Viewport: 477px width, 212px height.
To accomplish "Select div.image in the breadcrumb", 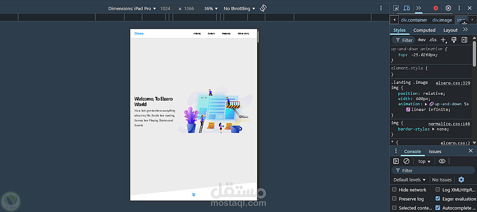I will click(442, 20).
